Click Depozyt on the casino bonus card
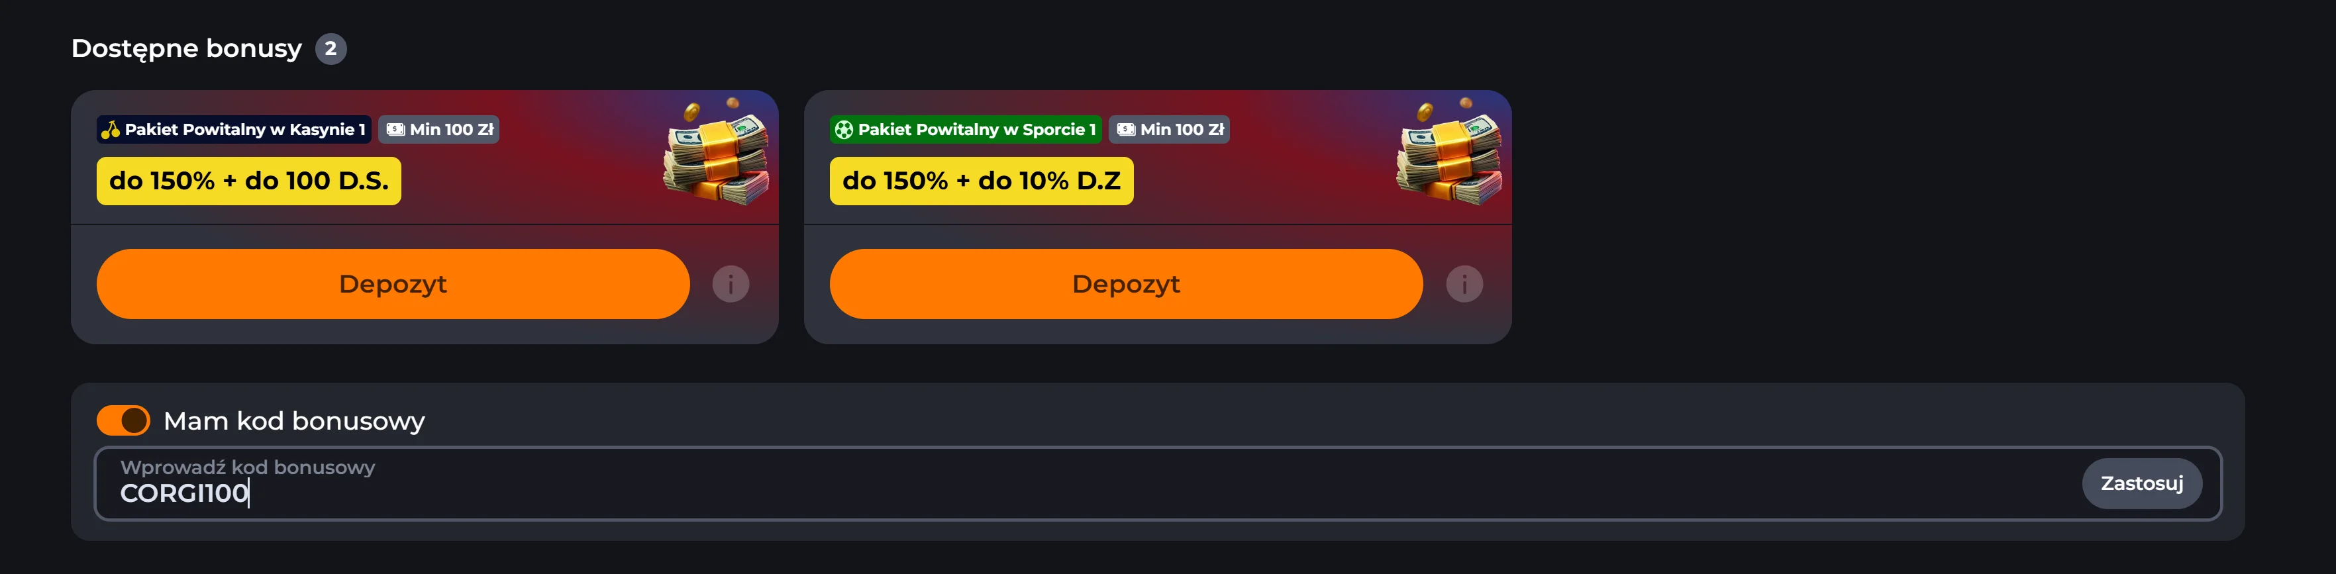Screen dimensions: 2336x574 (393, 284)
